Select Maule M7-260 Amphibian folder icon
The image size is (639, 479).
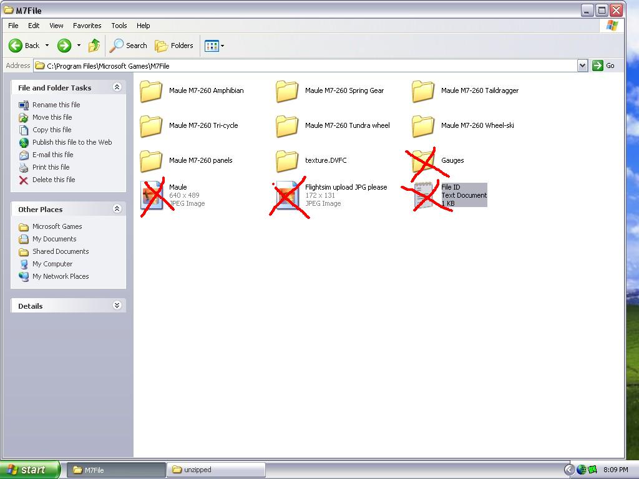coord(151,91)
